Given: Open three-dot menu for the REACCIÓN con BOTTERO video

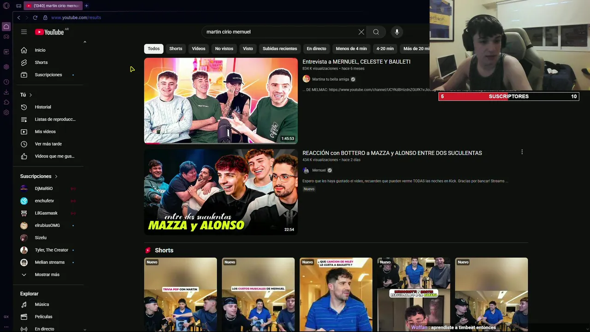Looking at the screenshot, I should [x=522, y=152].
